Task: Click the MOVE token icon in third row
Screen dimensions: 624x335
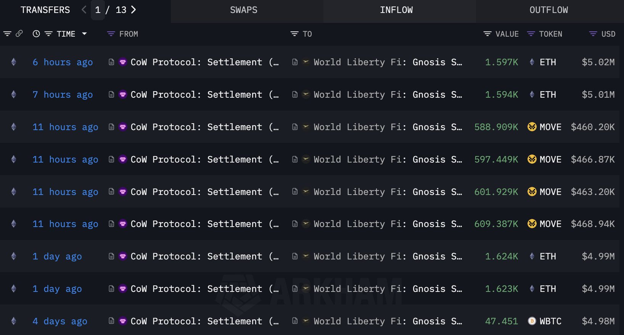Action: point(532,127)
